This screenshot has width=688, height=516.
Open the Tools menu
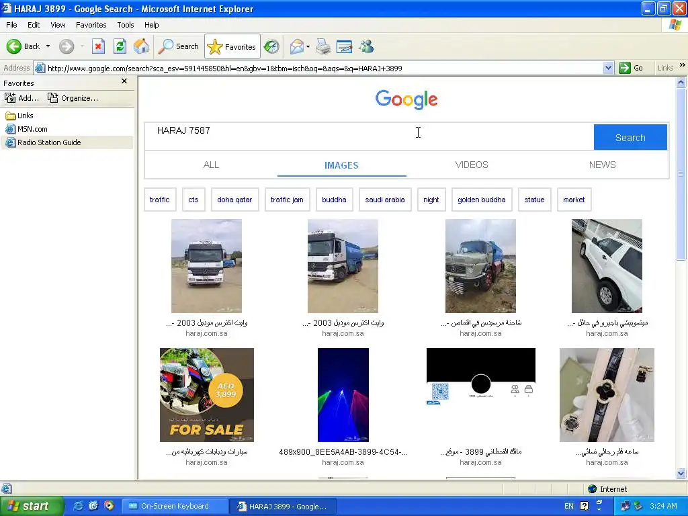tap(126, 25)
